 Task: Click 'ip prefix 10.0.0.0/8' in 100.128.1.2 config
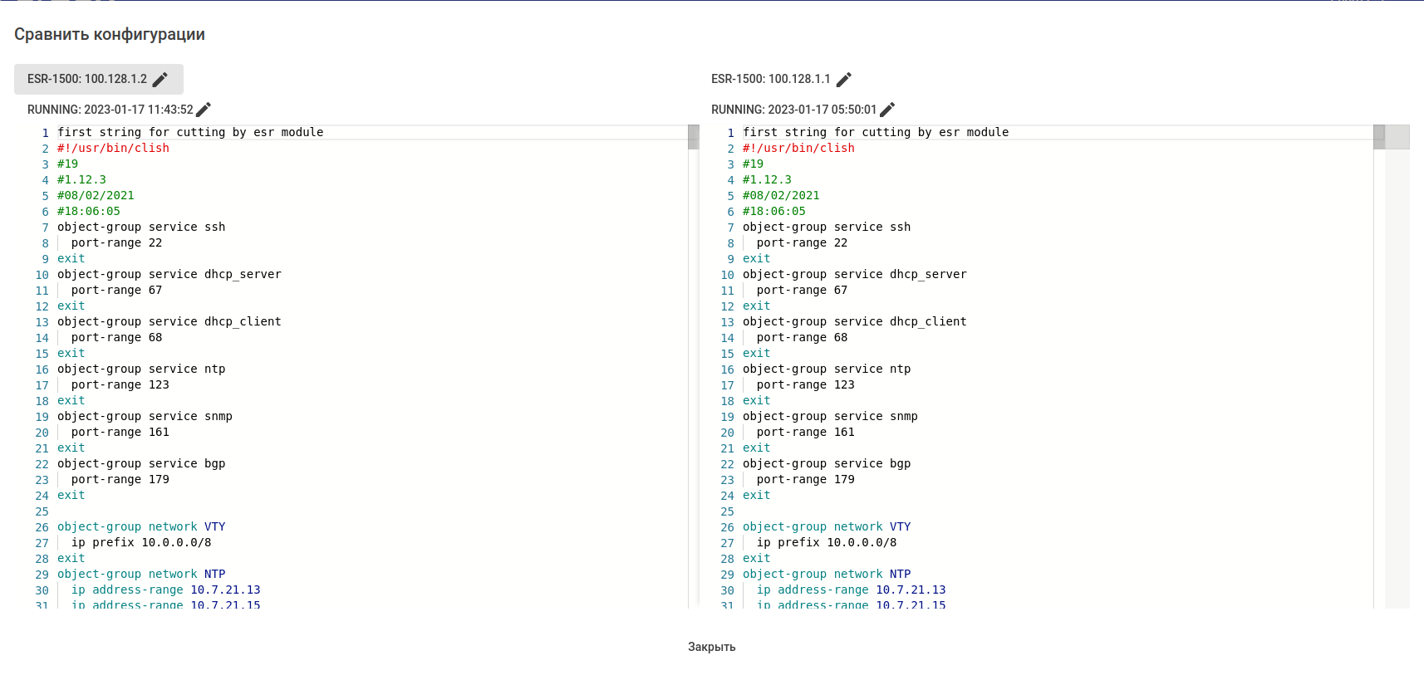pyautogui.click(x=141, y=542)
